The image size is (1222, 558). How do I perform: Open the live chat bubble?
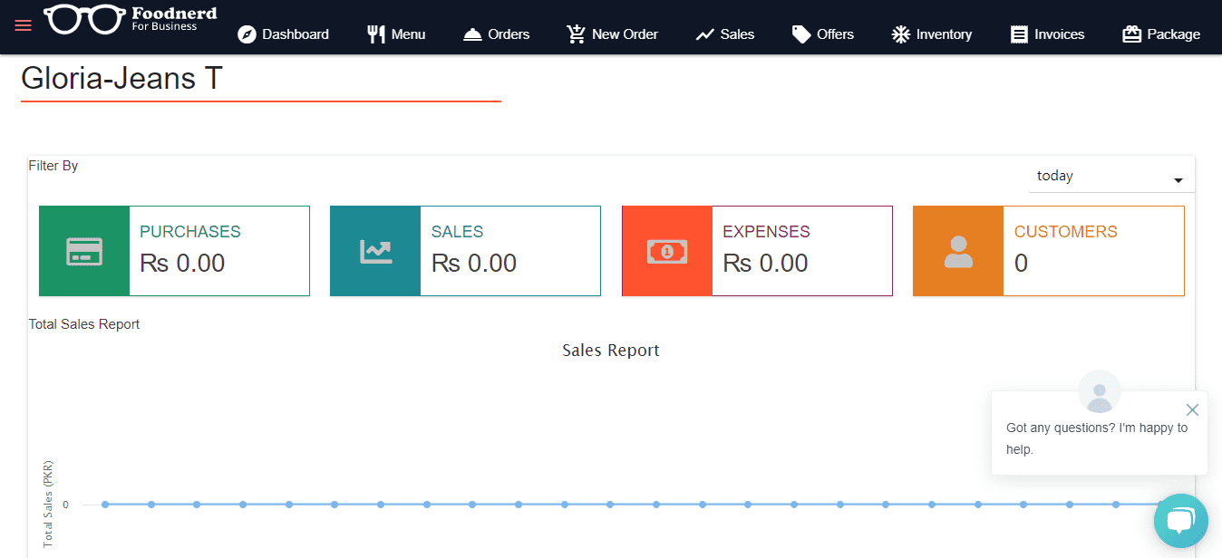pyautogui.click(x=1180, y=521)
